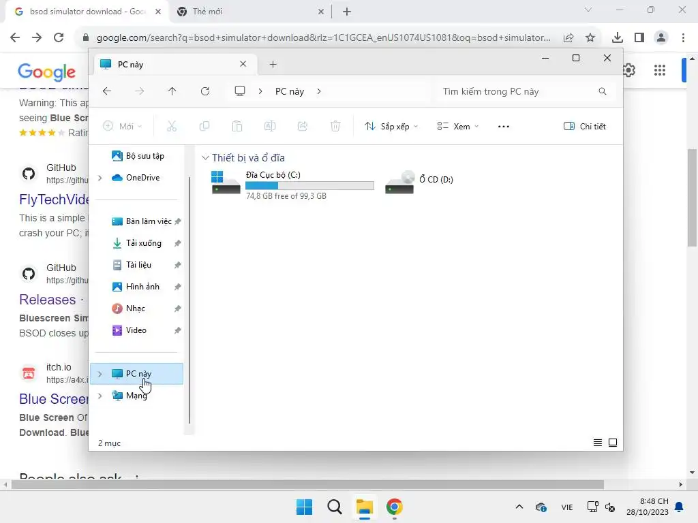The image size is (698, 523).
Task: Collapse Thiết bị và ổ đĩa group
Action: click(205, 158)
